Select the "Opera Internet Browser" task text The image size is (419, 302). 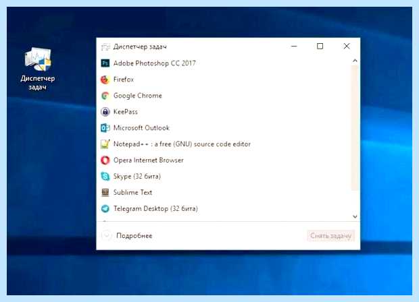[x=148, y=160]
